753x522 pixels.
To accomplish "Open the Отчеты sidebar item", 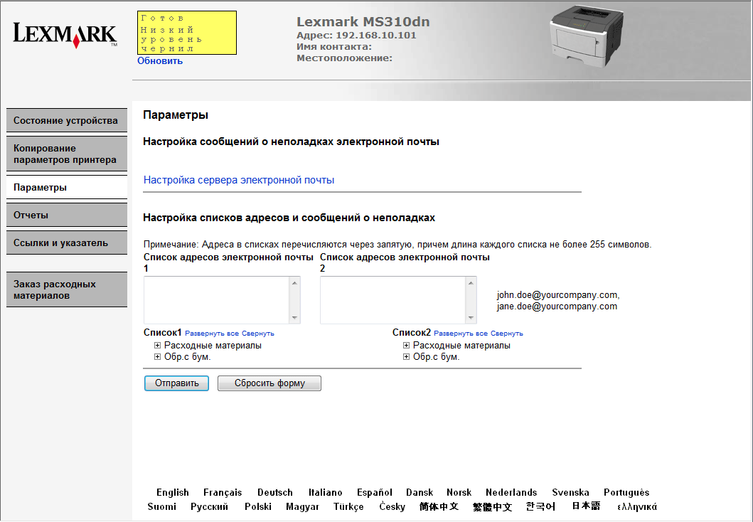I will pos(67,215).
